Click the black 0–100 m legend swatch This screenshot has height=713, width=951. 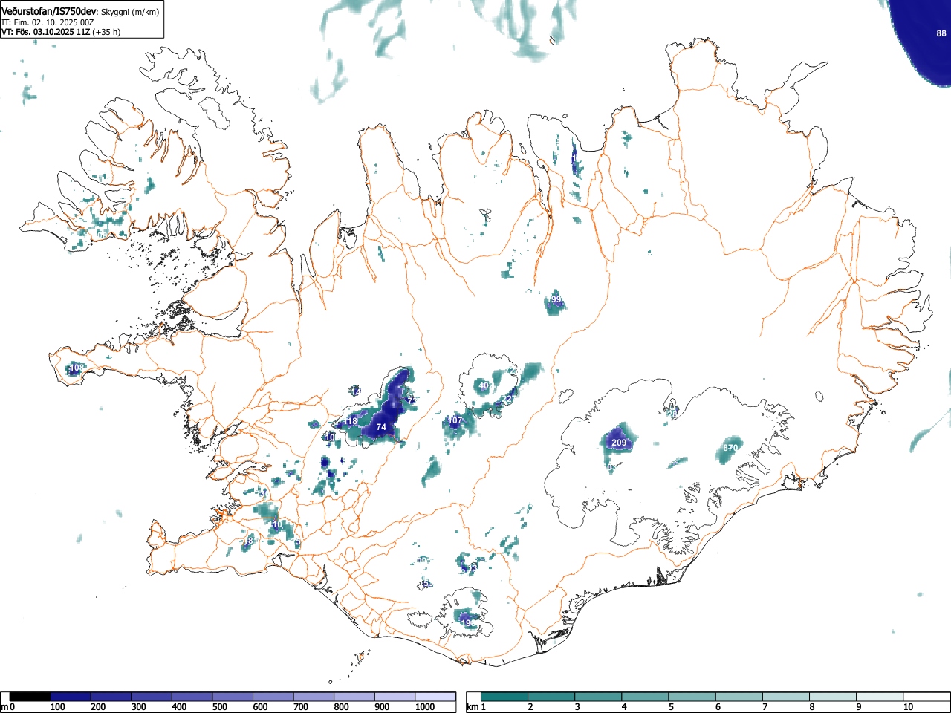coord(30,697)
